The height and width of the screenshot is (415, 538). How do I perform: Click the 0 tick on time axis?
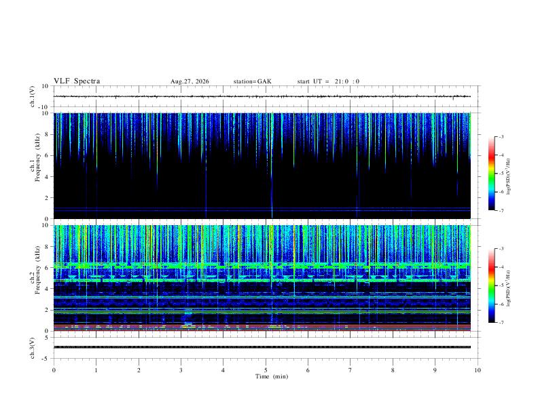coord(54,370)
